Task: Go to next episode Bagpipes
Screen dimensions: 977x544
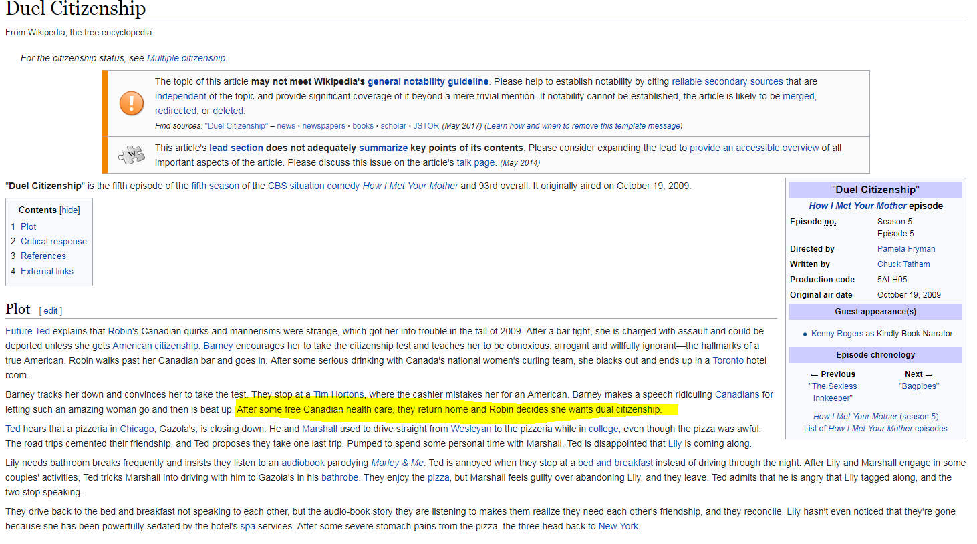Action: pyautogui.click(x=918, y=386)
